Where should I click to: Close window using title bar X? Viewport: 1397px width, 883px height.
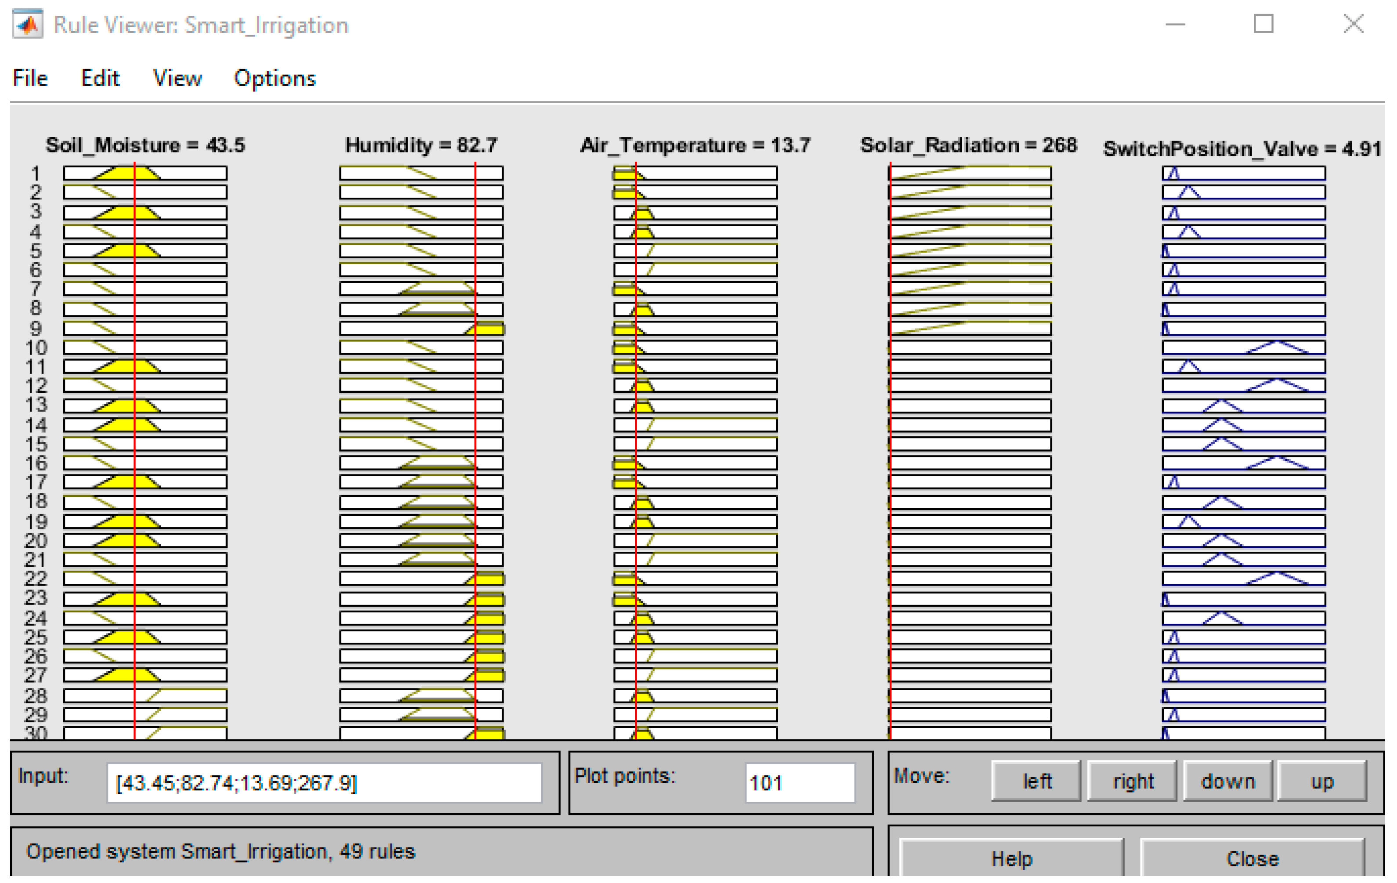click(1354, 24)
